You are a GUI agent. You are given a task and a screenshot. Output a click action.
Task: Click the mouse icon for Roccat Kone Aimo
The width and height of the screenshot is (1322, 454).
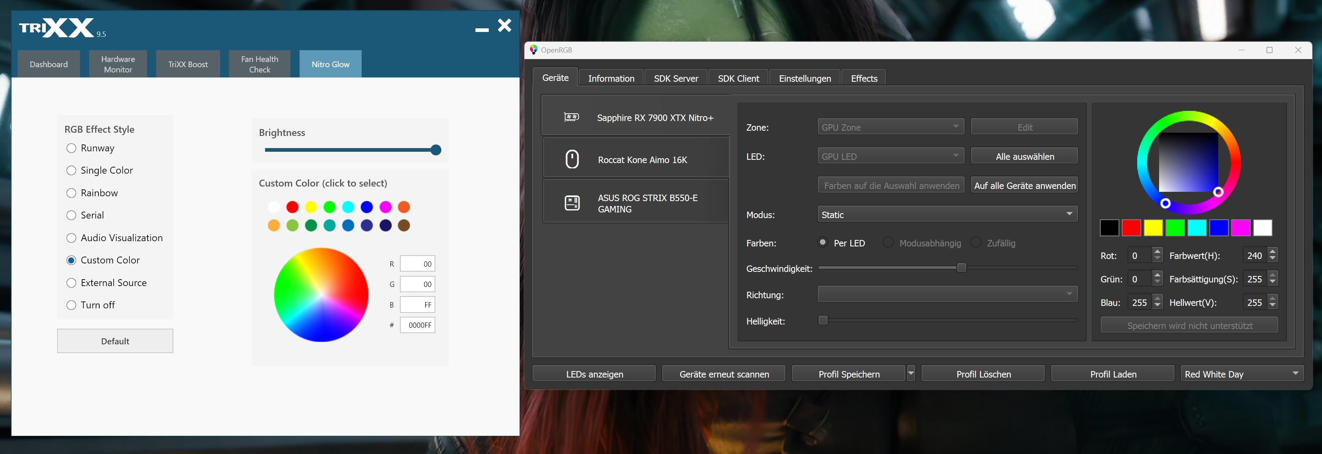[x=572, y=159]
